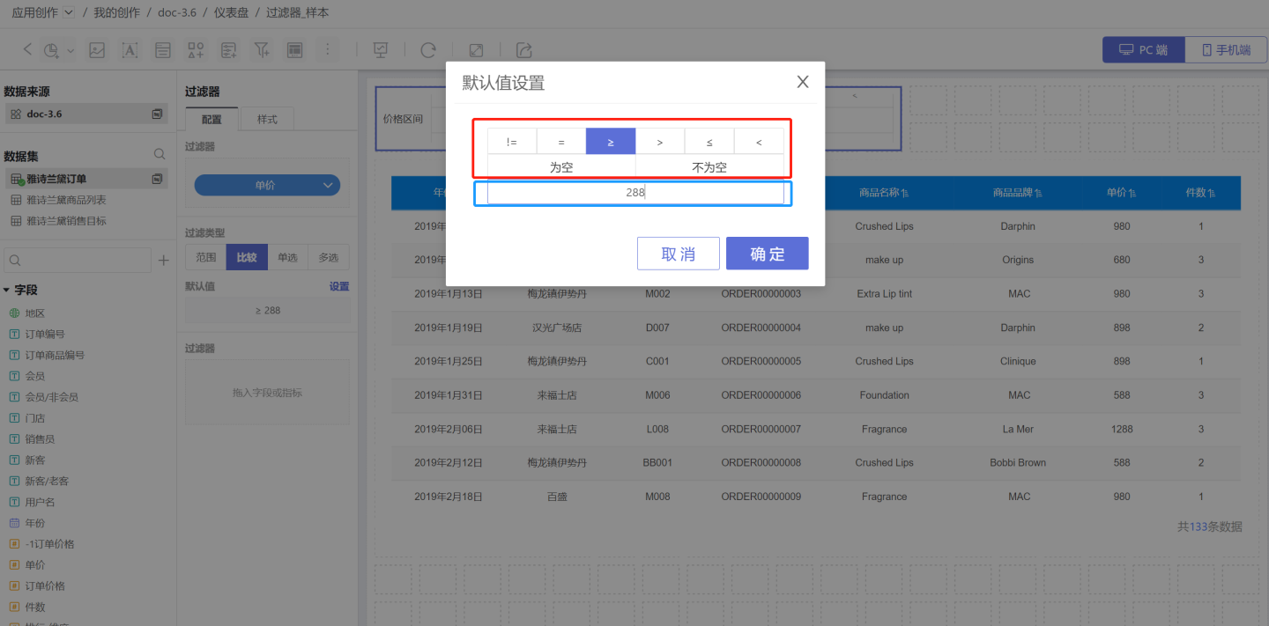This screenshot has height=626, width=1269.
Task: Select the ≥ comparison operator
Action: coord(610,142)
